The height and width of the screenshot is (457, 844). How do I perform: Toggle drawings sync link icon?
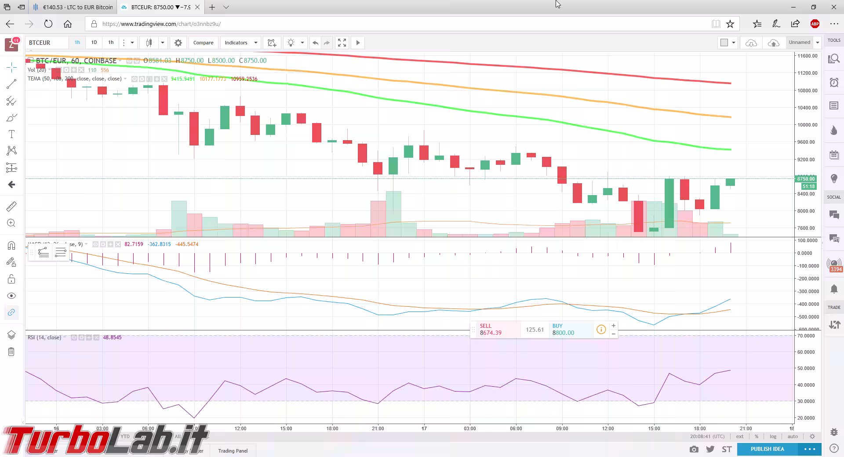[11, 312]
